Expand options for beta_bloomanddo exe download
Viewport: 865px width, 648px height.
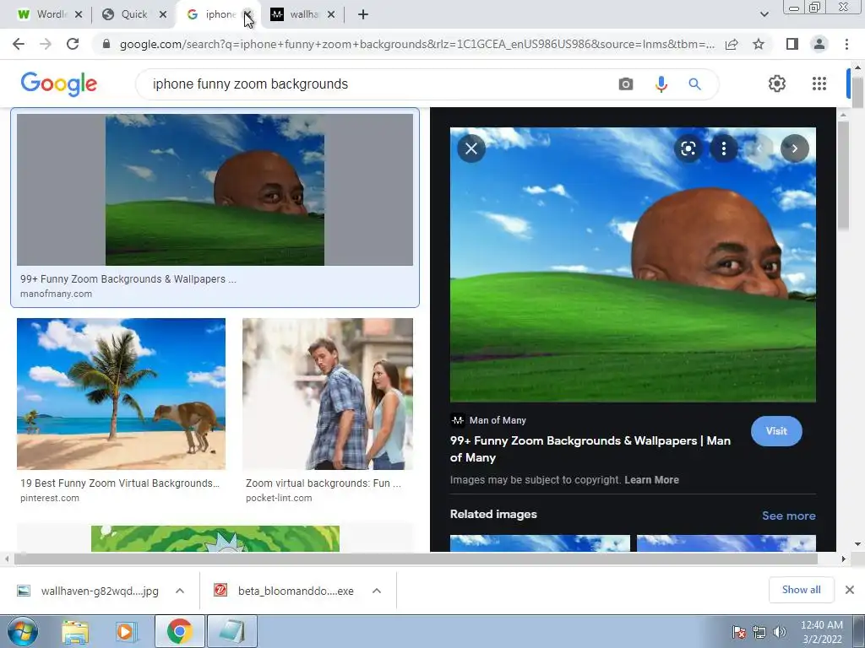[377, 591]
